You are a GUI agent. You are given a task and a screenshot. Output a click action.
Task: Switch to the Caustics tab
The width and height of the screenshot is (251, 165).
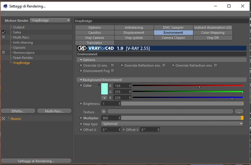pyautogui.click(x=95, y=33)
